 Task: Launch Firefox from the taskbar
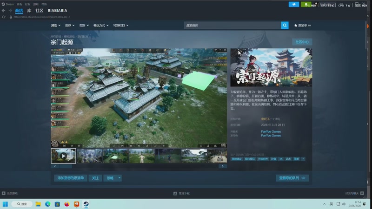point(66,204)
